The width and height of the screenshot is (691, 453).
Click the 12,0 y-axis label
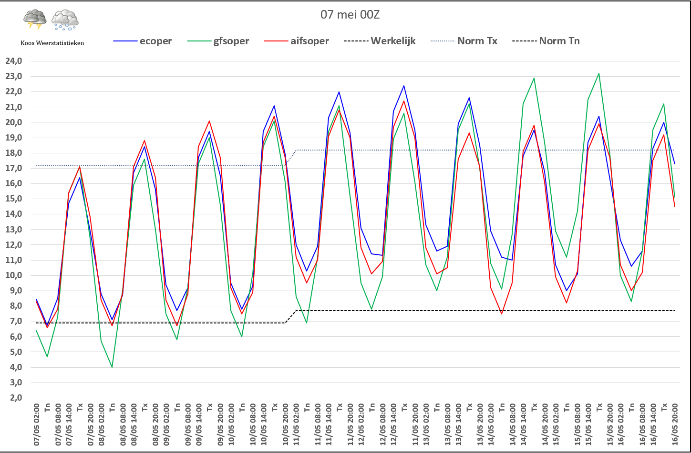pos(13,245)
